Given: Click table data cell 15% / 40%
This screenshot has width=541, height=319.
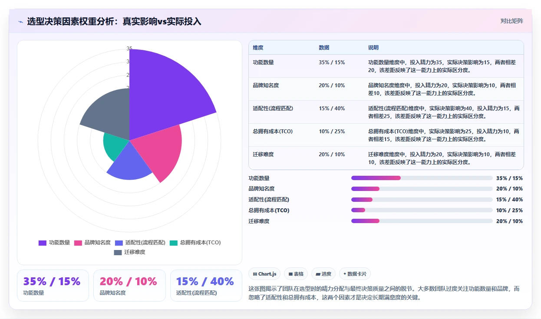Looking at the screenshot, I should [x=332, y=109].
